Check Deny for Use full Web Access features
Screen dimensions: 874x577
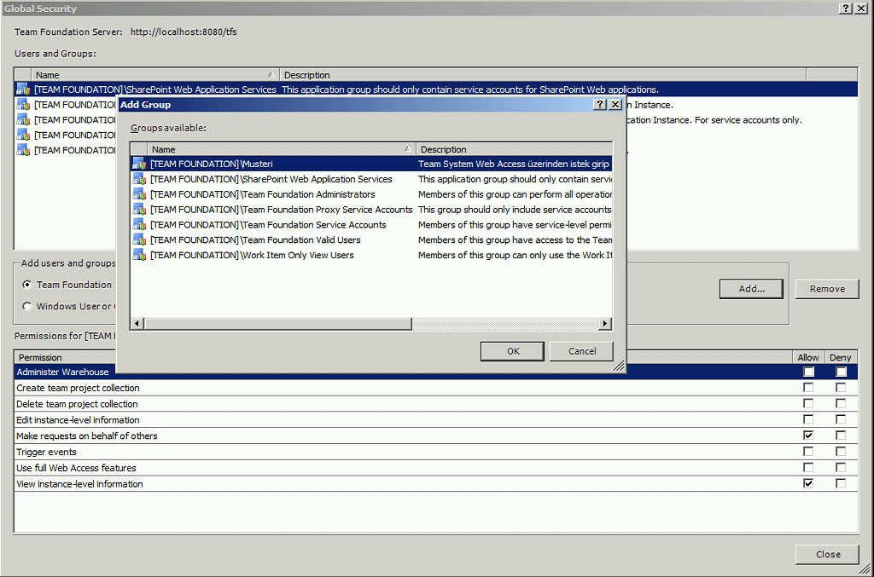coord(841,467)
